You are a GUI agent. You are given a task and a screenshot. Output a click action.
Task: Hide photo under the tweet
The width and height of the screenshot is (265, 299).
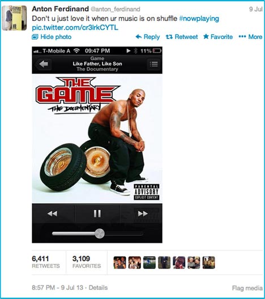[x=52, y=37]
